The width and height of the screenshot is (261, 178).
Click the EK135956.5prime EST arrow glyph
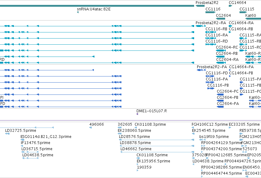(x=137, y=164)
